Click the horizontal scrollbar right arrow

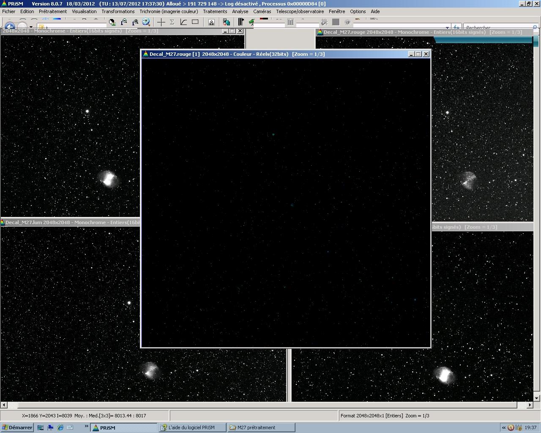point(530,405)
